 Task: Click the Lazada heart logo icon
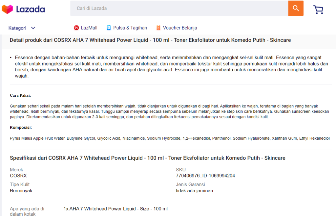(x=7, y=9)
